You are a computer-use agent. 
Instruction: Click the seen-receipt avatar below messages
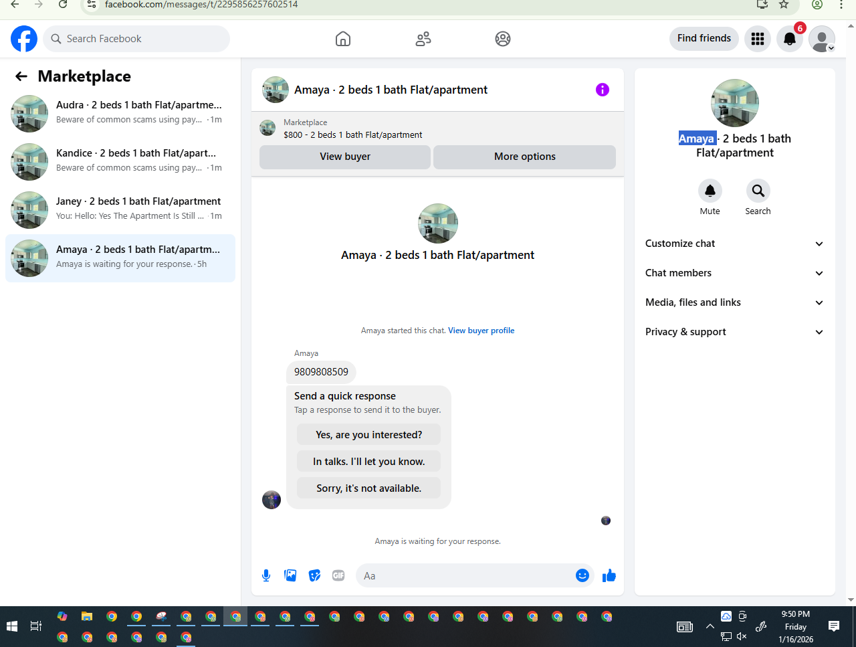[606, 521]
